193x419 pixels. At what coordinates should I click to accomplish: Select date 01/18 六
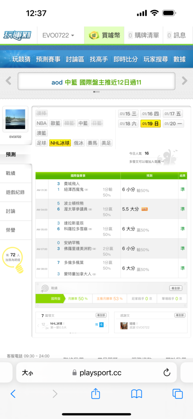click(128, 124)
